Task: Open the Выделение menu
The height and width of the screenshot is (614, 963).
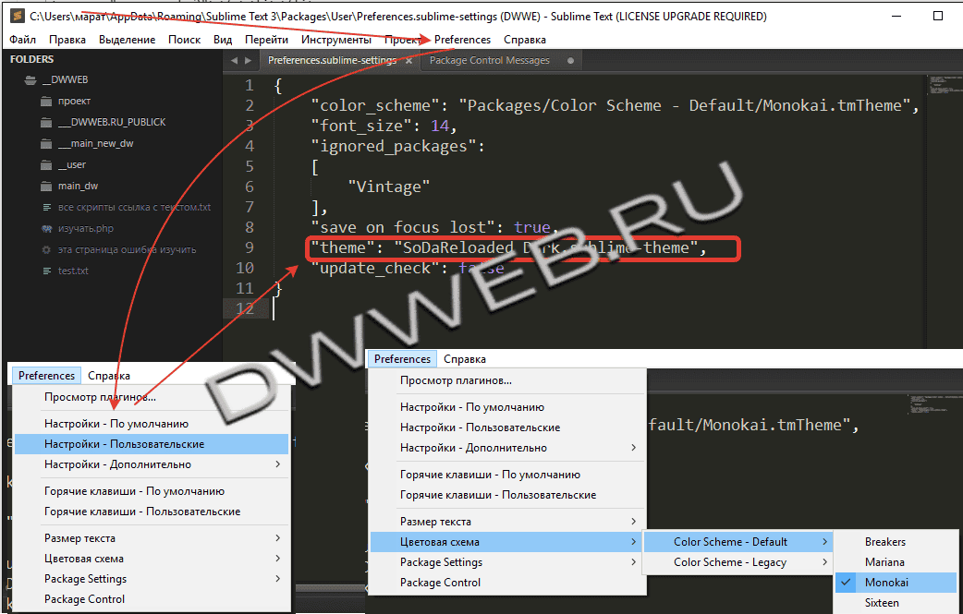Action: 128,40
